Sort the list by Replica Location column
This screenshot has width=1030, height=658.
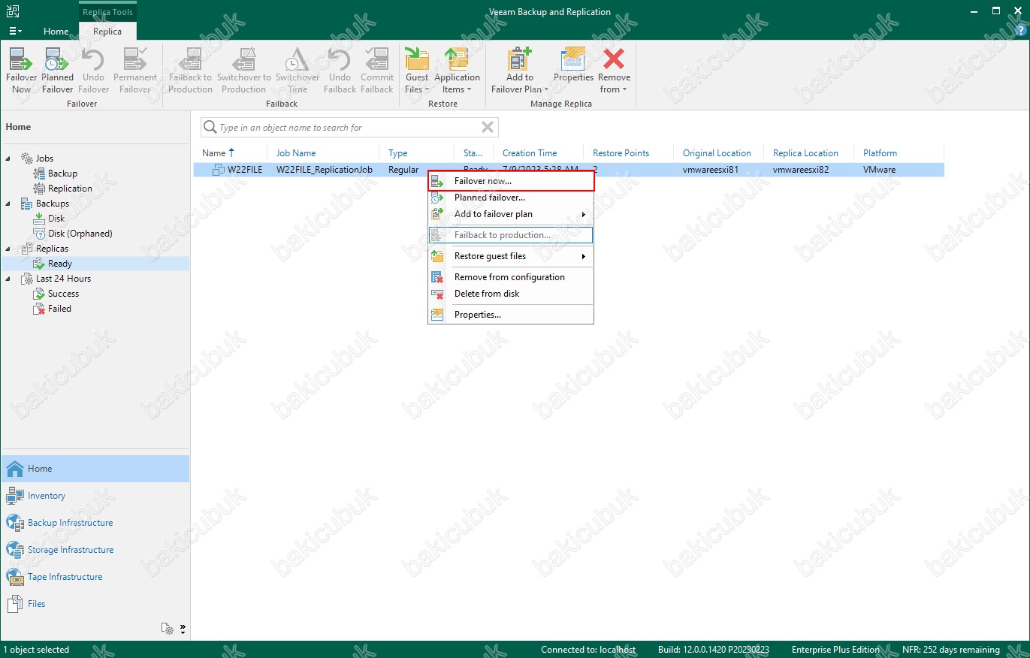coord(805,153)
